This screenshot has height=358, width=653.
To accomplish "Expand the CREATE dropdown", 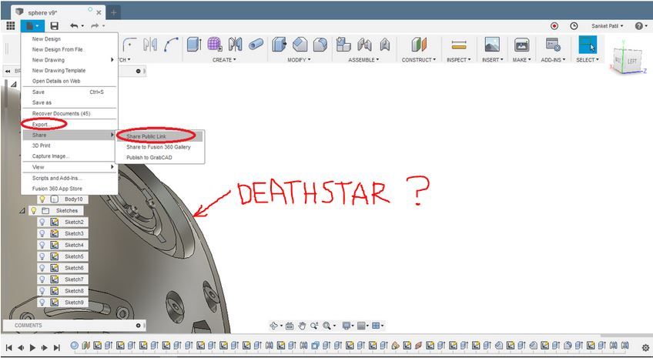I will 223,59.
